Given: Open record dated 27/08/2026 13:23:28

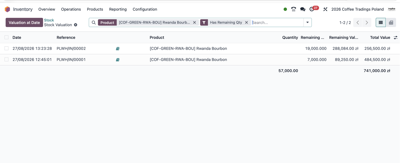Looking at the screenshot, I should click(x=32, y=48).
